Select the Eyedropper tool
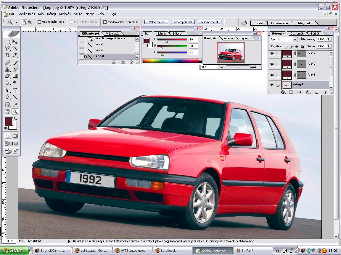 pyautogui.click(x=15, y=105)
